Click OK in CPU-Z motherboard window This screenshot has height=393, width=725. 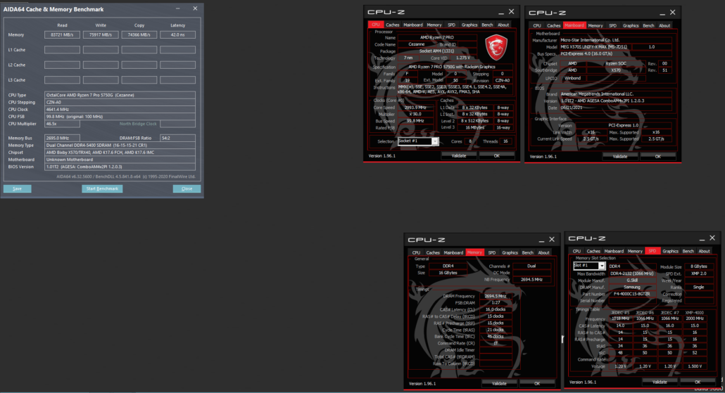[x=657, y=157]
